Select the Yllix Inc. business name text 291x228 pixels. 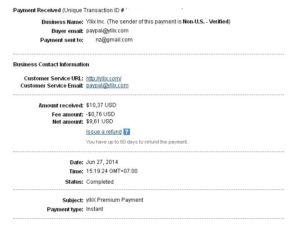coord(96,22)
